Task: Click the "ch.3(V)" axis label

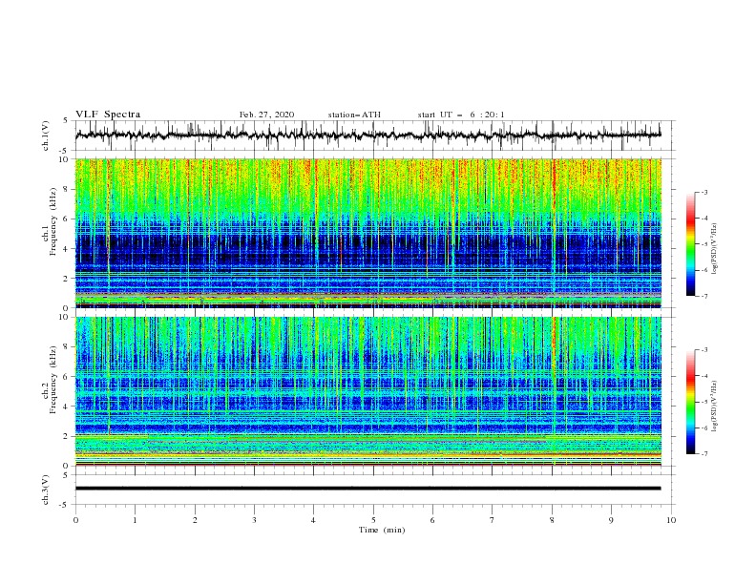Action: tap(46, 490)
